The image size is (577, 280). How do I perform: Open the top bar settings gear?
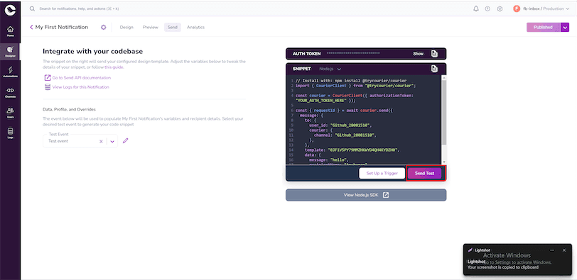click(x=500, y=9)
